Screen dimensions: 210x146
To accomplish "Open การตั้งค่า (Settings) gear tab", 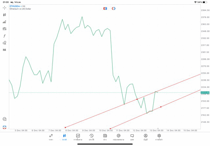I will point(159,137).
